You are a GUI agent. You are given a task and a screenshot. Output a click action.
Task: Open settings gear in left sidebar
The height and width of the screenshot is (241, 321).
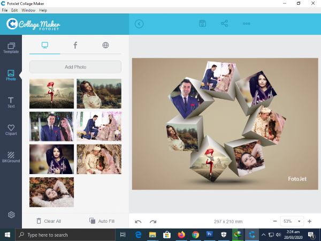11,215
